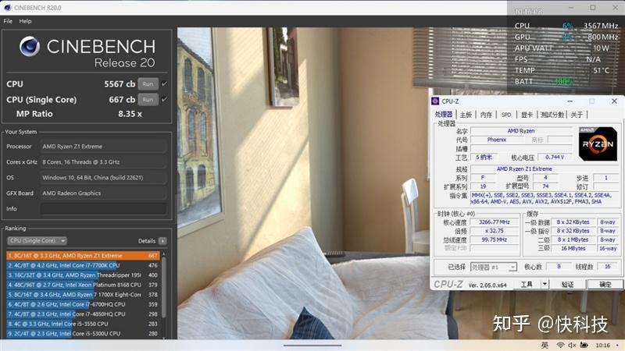Click the taskbar muted volume icon
This screenshot has height=351, width=625.
(x=572, y=345)
